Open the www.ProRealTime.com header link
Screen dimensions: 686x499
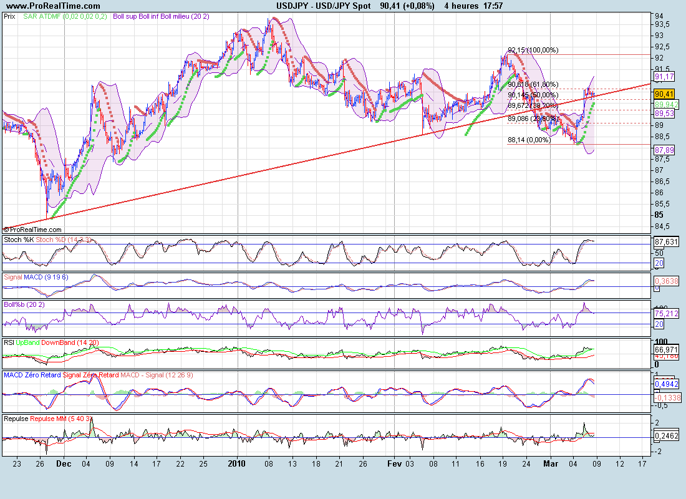(x=54, y=6)
